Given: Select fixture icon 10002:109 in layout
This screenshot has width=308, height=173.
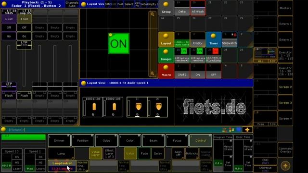Looking at the screenshot, I should [113, 107].
